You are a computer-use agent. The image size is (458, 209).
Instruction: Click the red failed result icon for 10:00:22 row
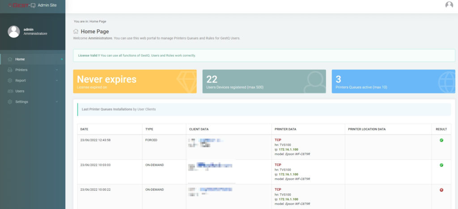[441, 190]
